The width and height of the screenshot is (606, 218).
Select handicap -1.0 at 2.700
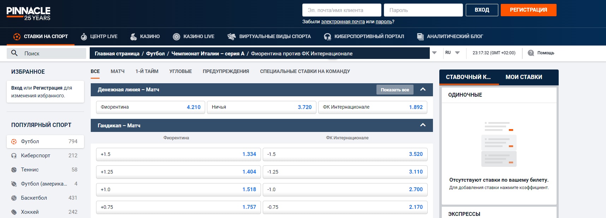click(x=345, y=189)
